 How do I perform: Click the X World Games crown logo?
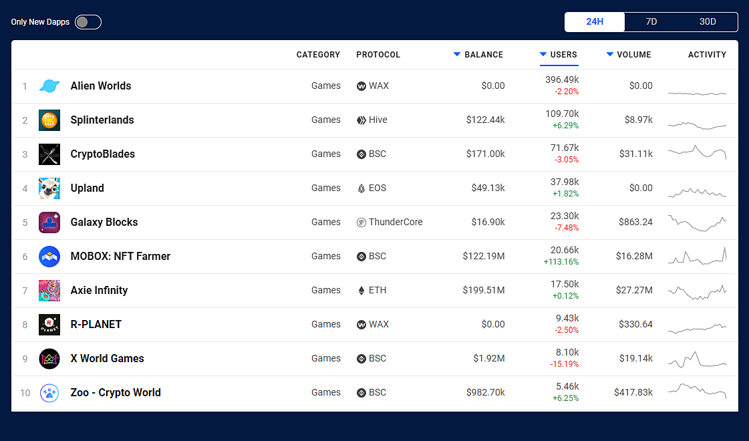pos(49,359)
